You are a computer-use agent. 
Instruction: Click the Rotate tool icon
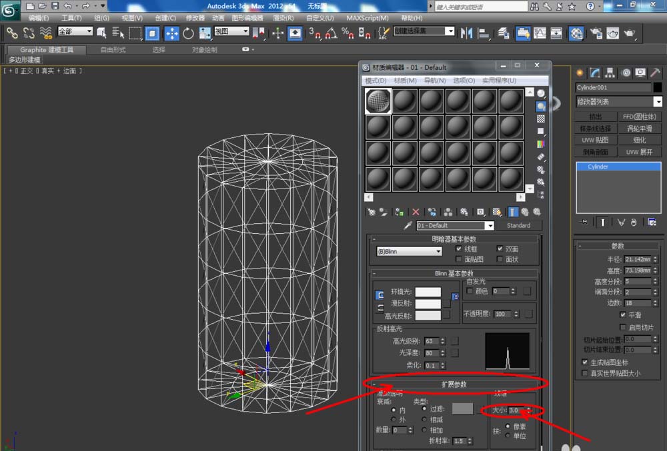click(x=189, y=33)
